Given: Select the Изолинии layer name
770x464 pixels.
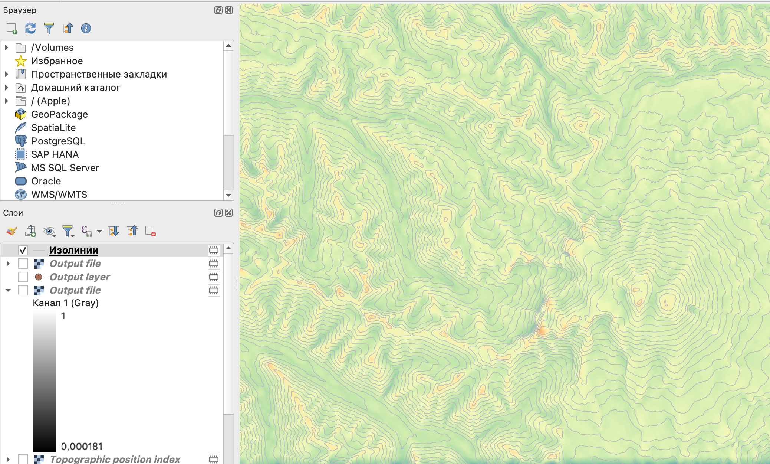Looking at the screenshot, I should click(x=74, y=250).
